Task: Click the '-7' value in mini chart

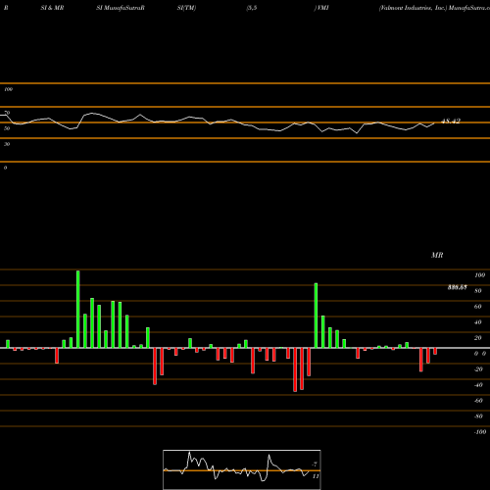Action: pos(315,464)
